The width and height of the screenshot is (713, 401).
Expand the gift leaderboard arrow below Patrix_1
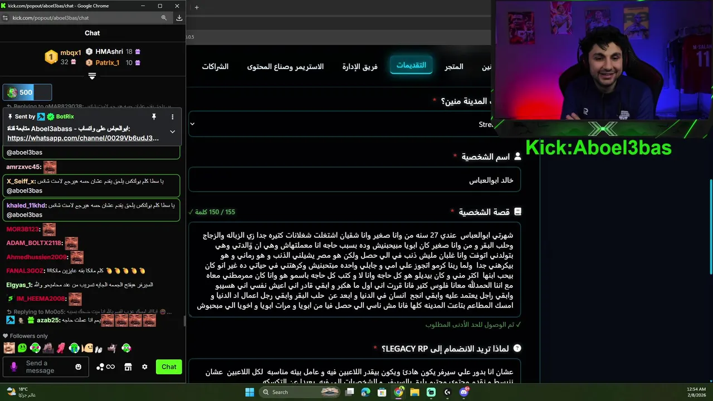(92, 76)
